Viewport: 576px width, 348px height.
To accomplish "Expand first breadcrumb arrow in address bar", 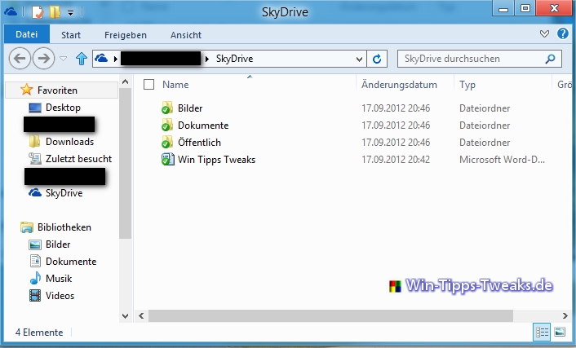I will [115, 59].
